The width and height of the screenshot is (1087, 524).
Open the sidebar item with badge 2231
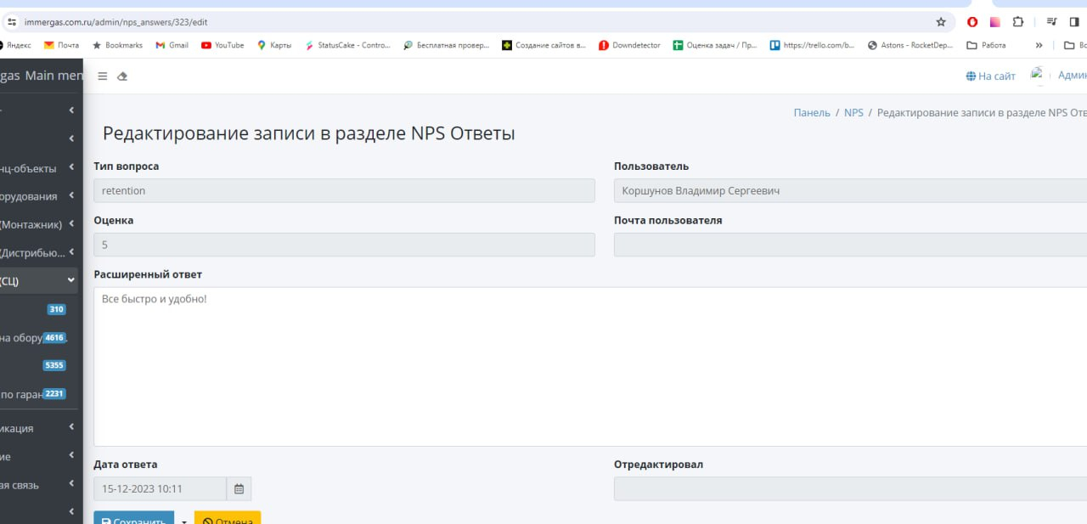tap(39, 394)
